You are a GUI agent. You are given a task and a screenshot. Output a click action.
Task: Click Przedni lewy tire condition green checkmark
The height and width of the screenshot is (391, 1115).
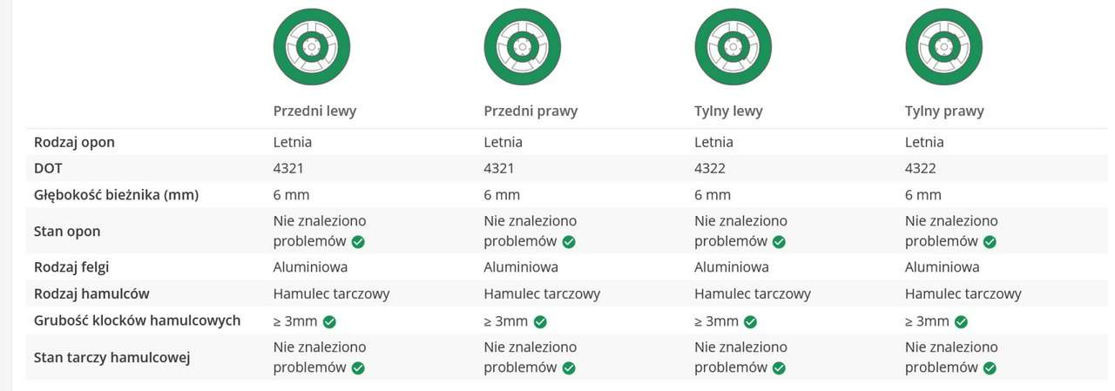tap(358, 242)
